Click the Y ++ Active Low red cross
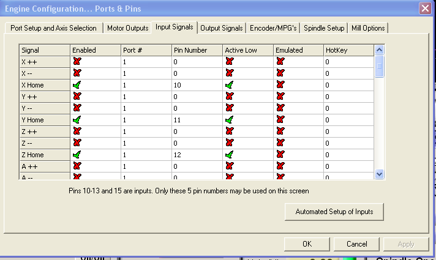436x260 pixels. click(x=229, y=97)
